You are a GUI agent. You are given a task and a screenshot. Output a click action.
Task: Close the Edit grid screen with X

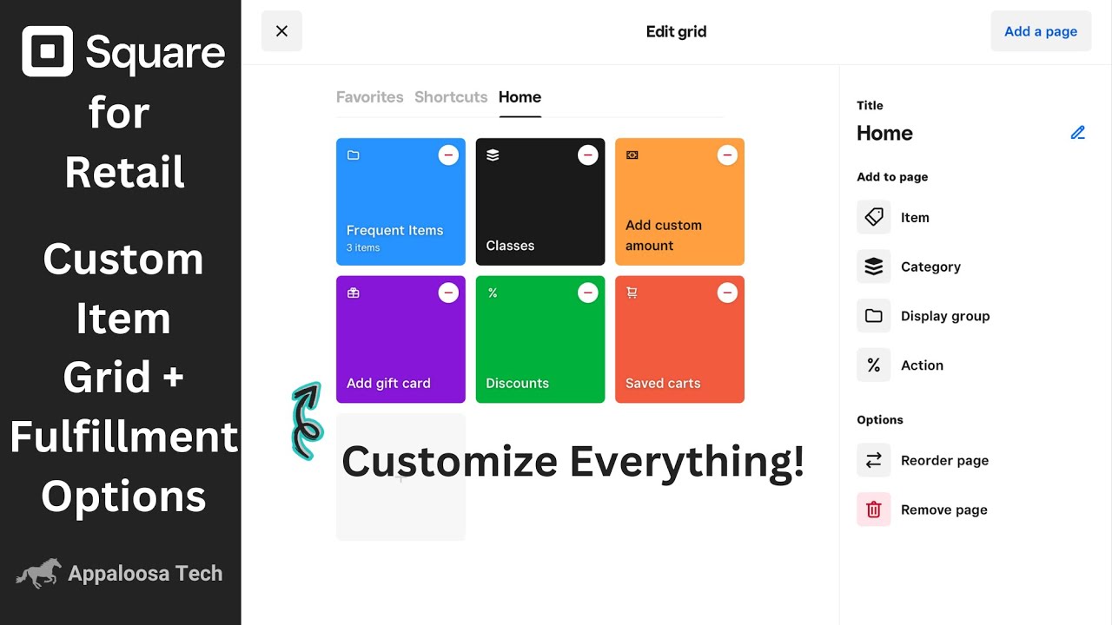[281, 31]
